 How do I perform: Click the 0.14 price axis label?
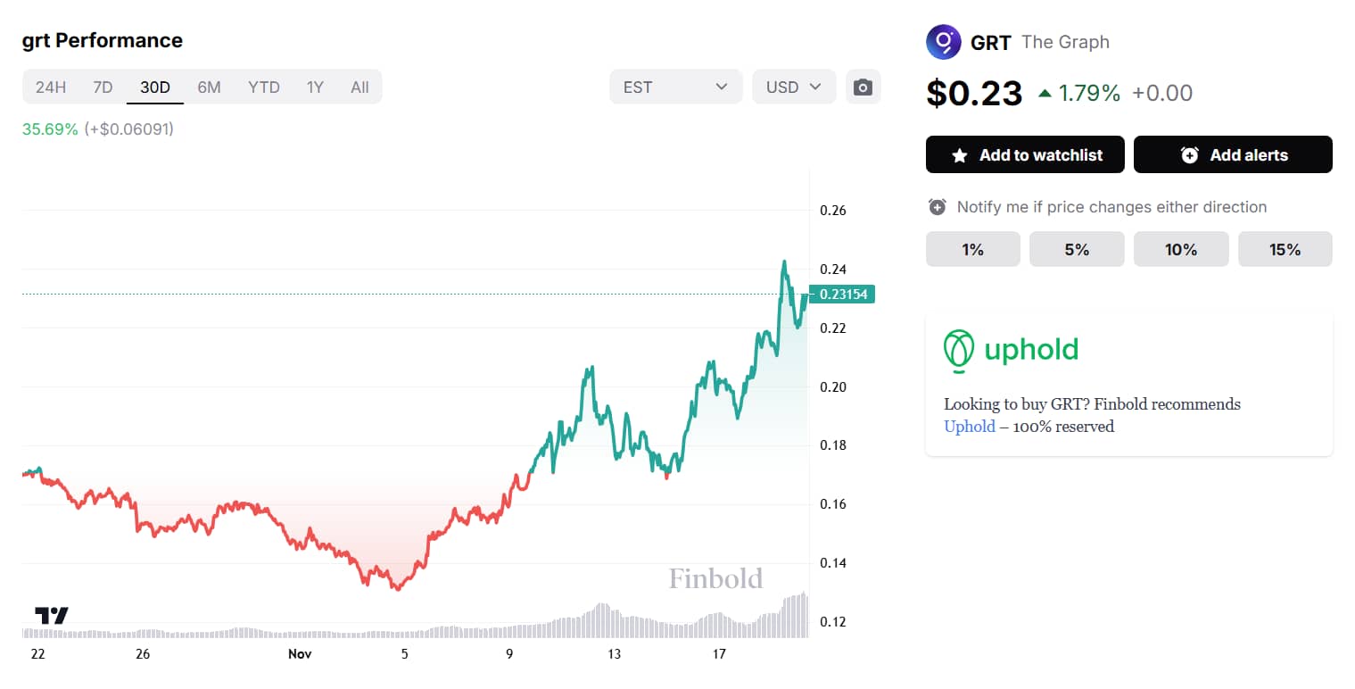[x=832, y=563]
